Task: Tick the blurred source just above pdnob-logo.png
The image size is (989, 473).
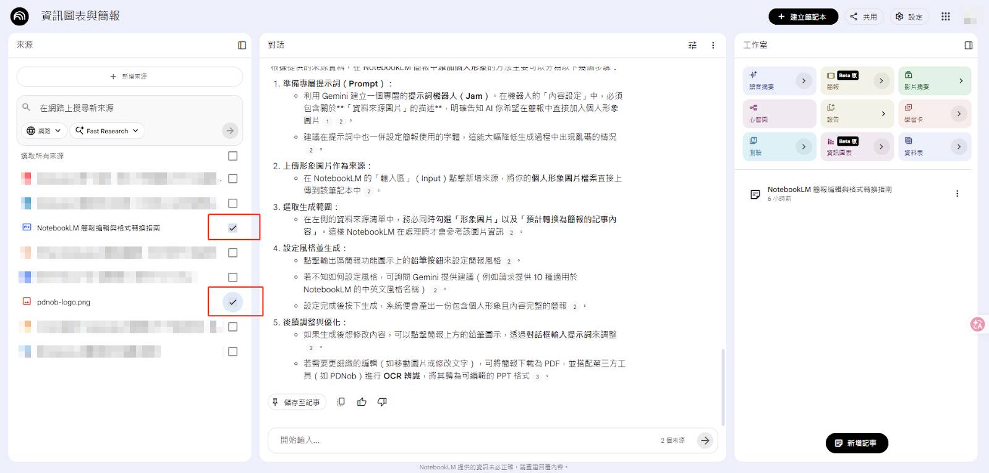Action: [232, 277]
